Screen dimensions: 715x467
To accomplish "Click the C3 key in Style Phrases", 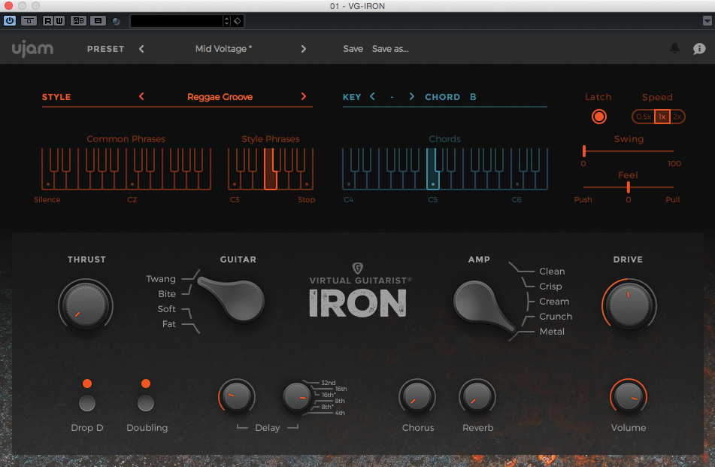I will point(235,180).
